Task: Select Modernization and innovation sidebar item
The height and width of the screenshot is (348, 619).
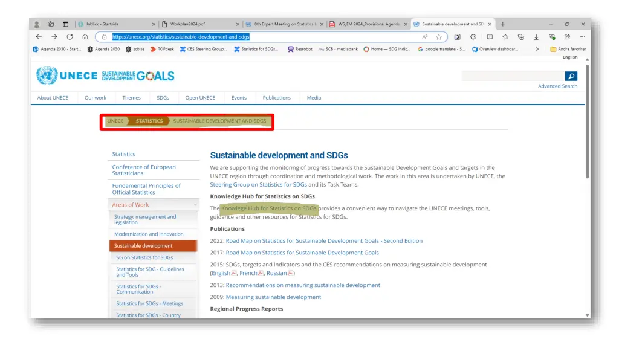Action: (x=149, y=234)
